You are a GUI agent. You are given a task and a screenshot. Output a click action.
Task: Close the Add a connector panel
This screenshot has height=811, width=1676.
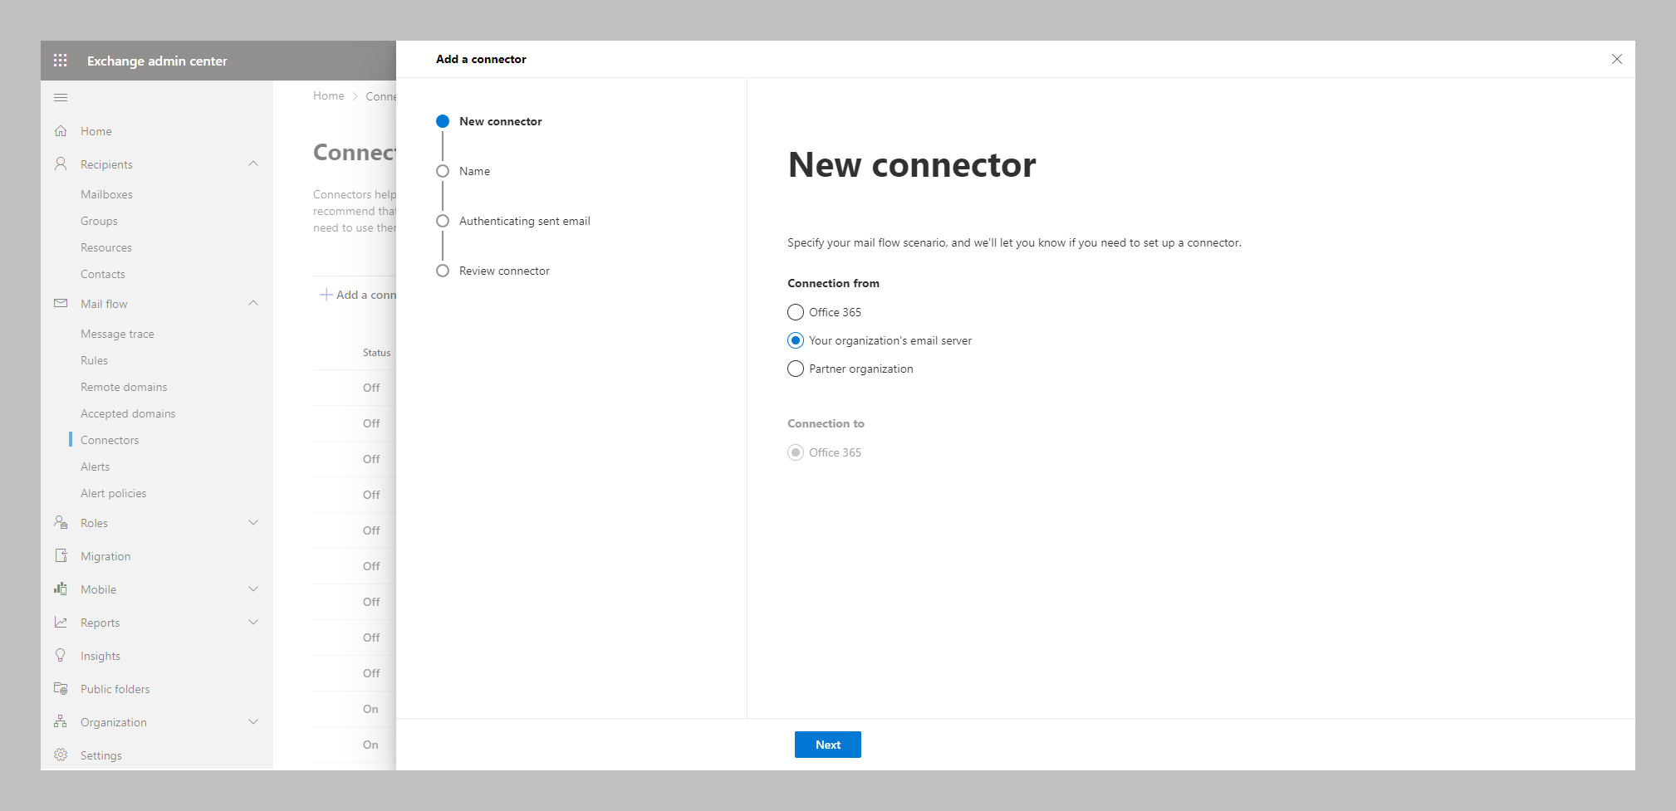coord(1616,59)
